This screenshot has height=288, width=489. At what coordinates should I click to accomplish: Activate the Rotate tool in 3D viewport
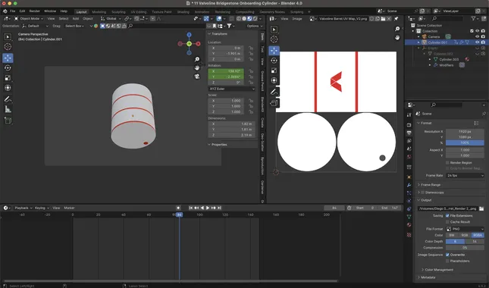tap(8, 67)
